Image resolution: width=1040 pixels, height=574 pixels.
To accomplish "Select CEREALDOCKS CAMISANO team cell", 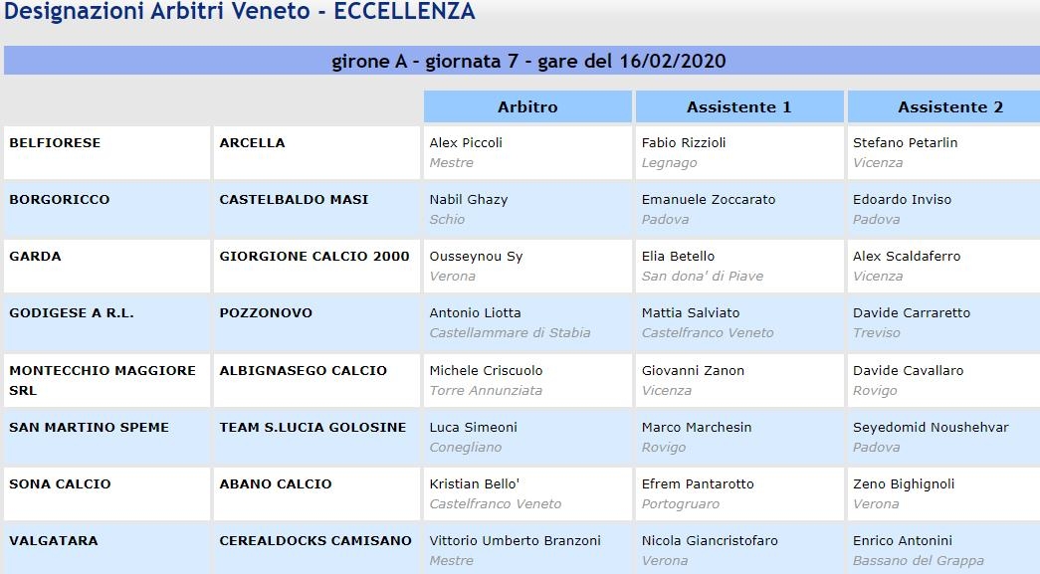I will click(317, 549).
